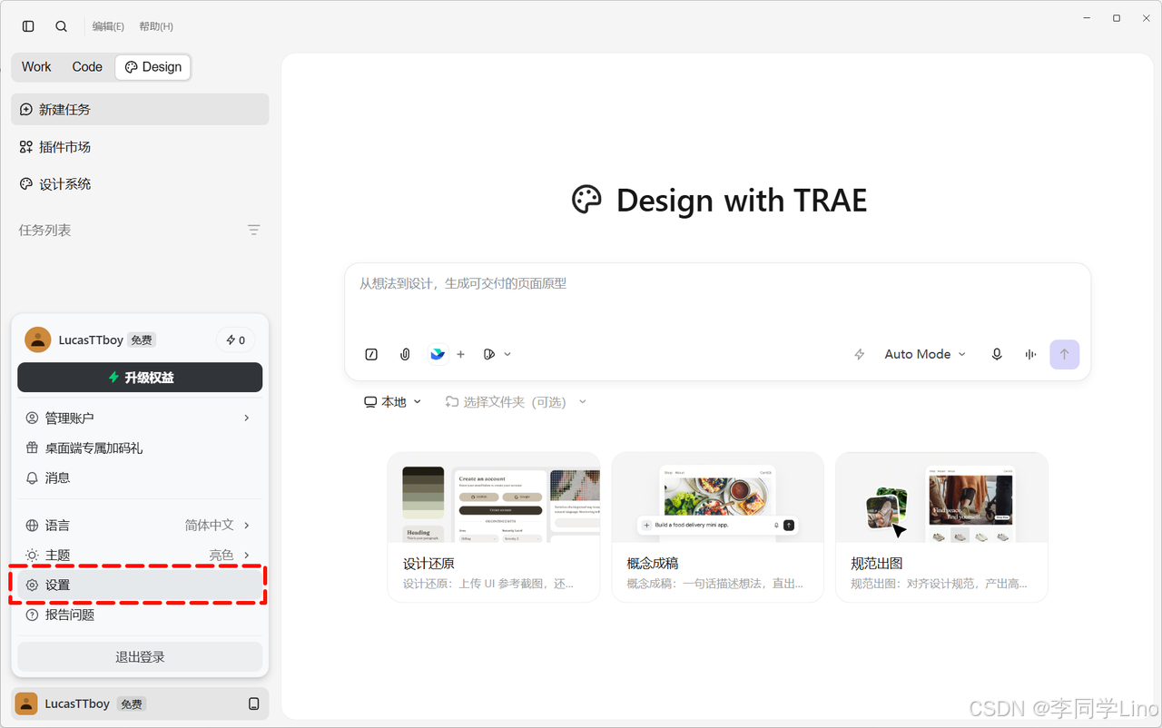Open 设计系统 design system

click(x=140, y=183)
